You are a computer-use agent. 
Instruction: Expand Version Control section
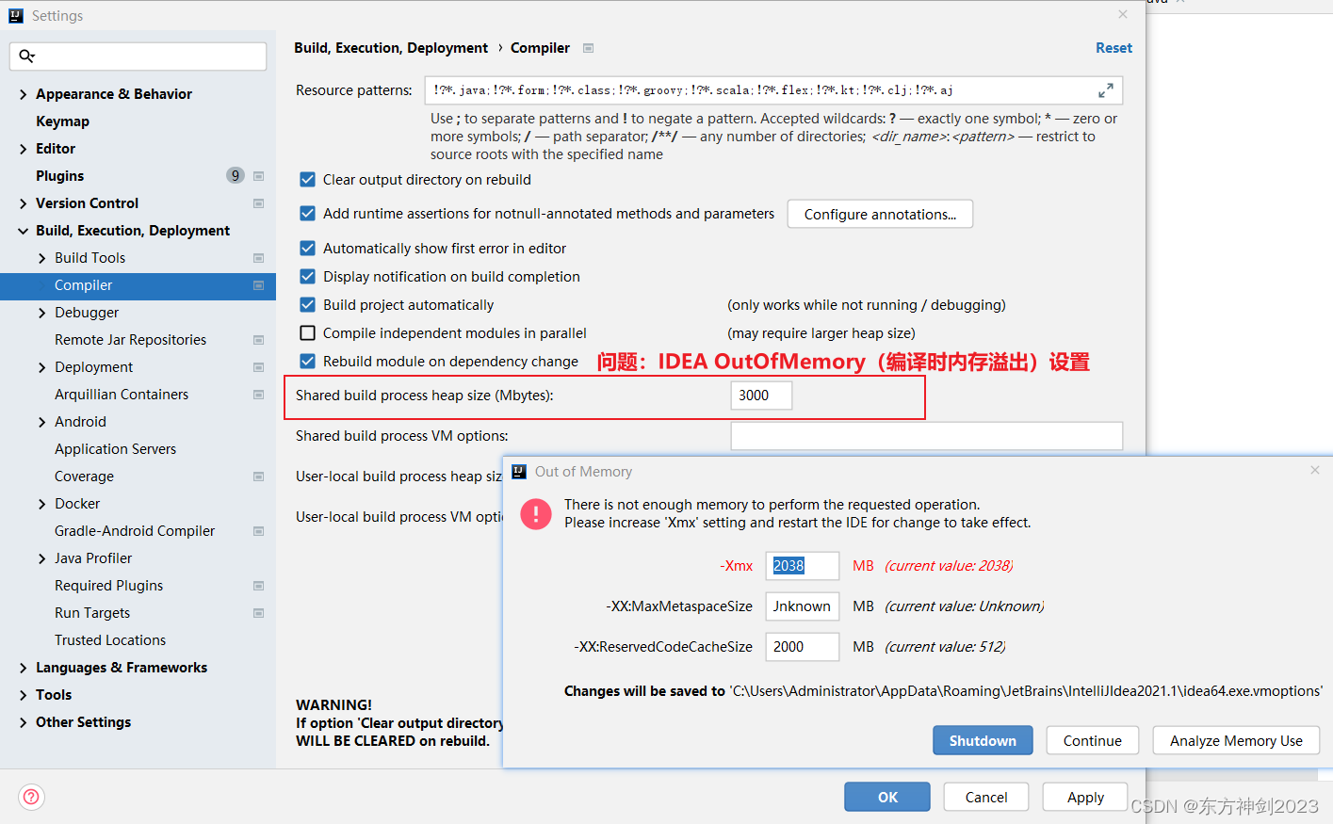(x=23, y=203)
